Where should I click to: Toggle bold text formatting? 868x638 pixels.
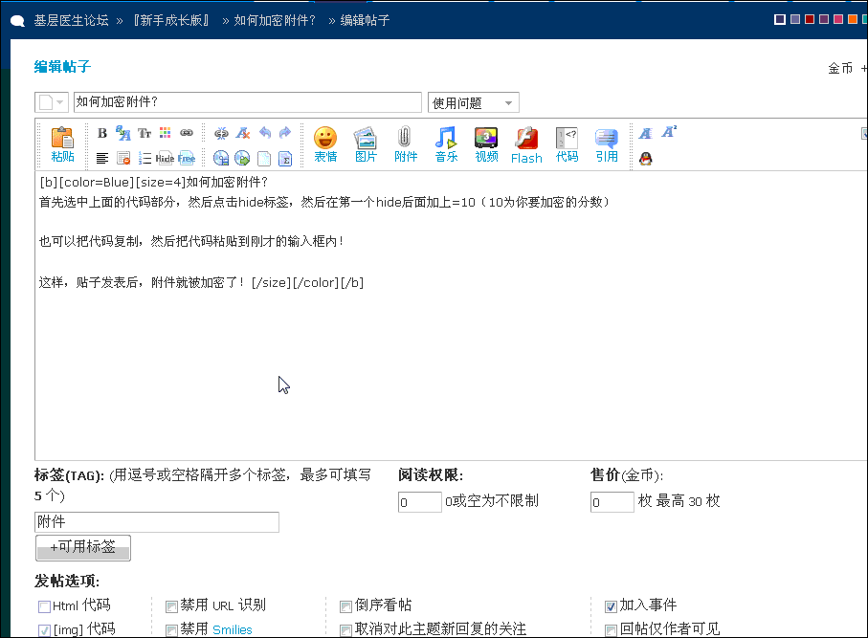tap(102, 134)
